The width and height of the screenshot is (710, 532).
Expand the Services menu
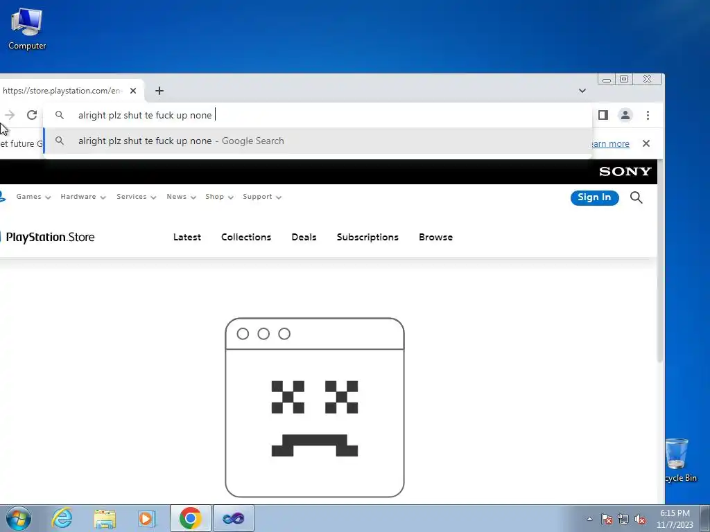point(137,197)
